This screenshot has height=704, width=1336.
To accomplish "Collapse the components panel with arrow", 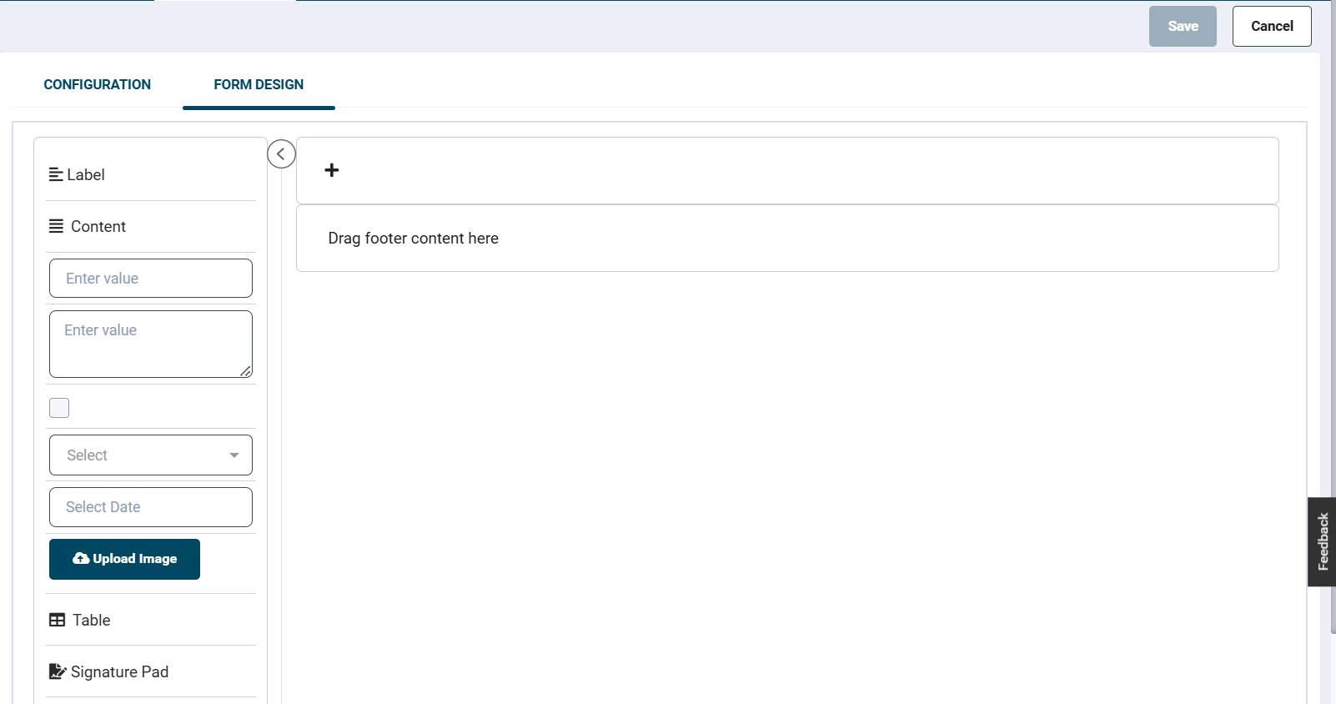I will point(281,153).
